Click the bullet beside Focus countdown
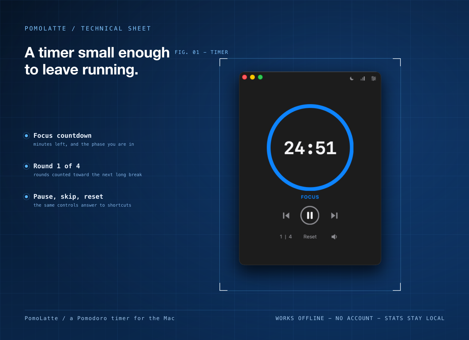Viewport: 469px width, 340px height. click(x=26, y=136)
